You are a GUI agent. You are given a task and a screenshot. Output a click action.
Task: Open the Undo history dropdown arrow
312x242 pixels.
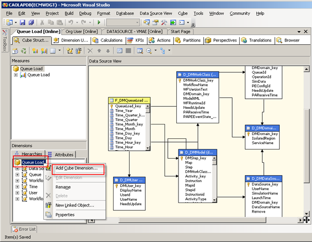(x=77, y=22)
